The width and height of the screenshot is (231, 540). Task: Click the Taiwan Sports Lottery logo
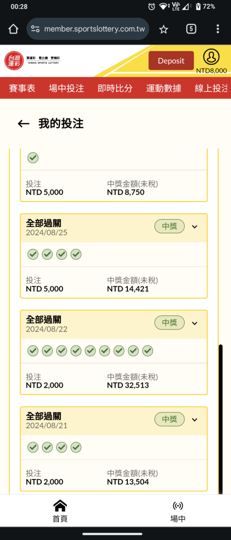coord(33,60)
